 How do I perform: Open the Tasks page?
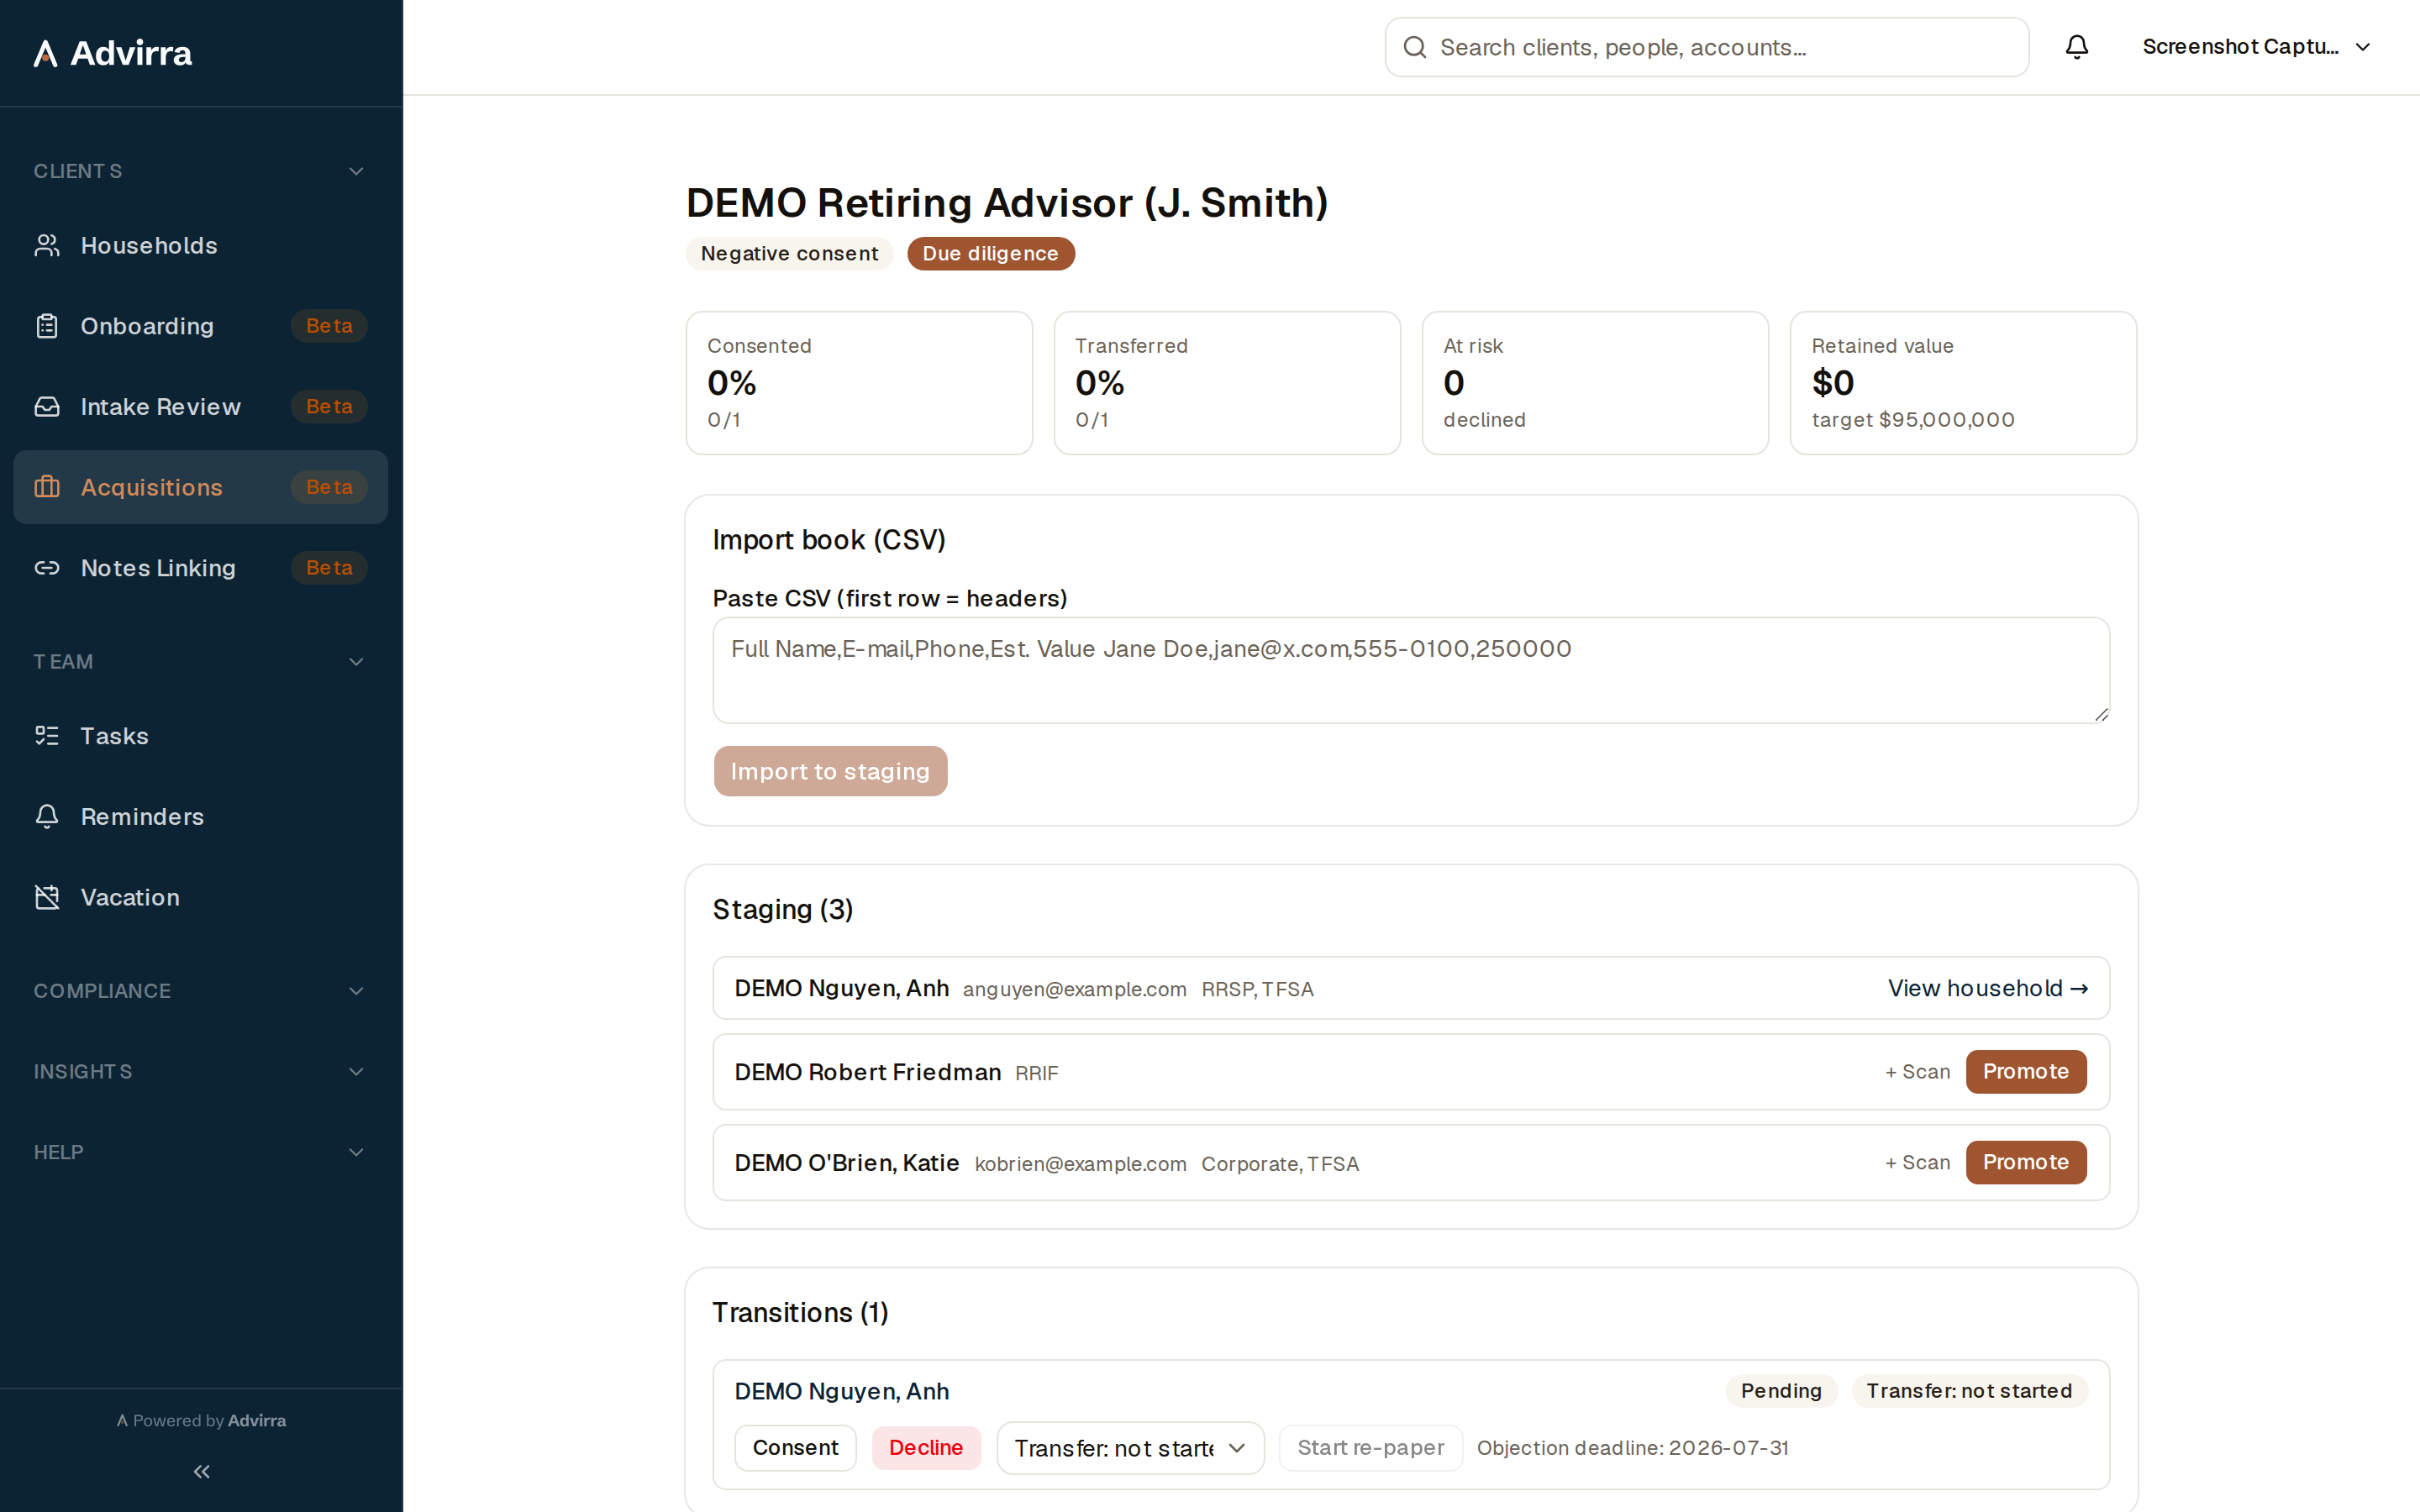tap(200, 736)
